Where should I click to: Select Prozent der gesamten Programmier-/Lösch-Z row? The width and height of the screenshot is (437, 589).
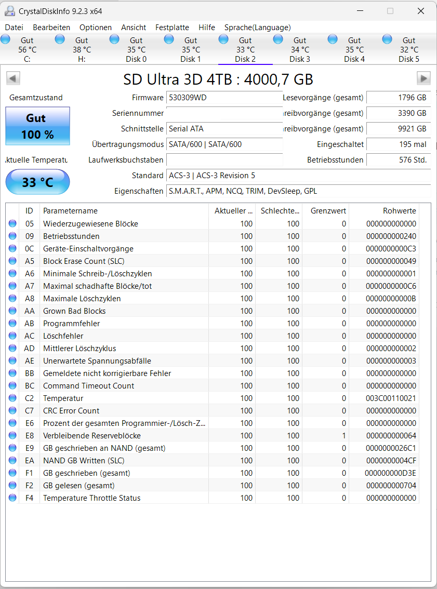pyautogui.click(x=213, y=423)
